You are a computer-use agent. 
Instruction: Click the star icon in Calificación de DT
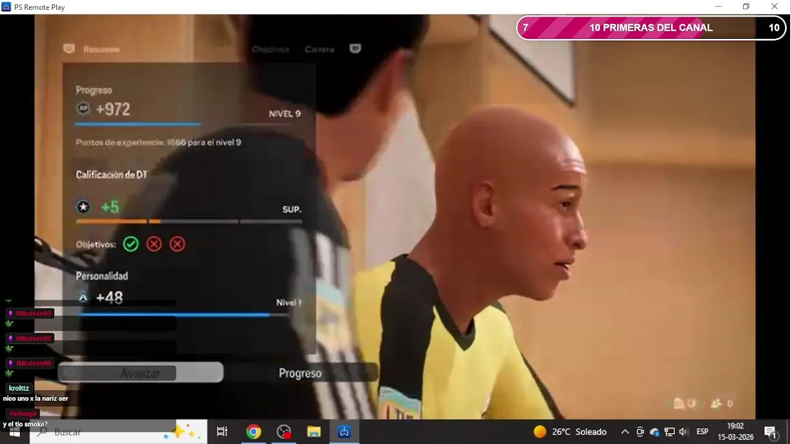[x=83, y=207]
